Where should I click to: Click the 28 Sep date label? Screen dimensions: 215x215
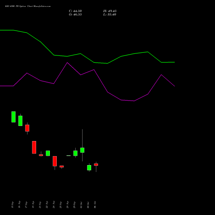[x=68, y=205]
